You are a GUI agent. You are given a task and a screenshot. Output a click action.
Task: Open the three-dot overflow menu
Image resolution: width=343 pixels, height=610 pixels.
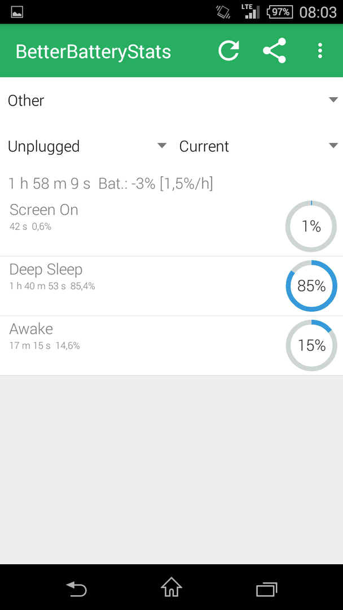click(x=320, y=51)
